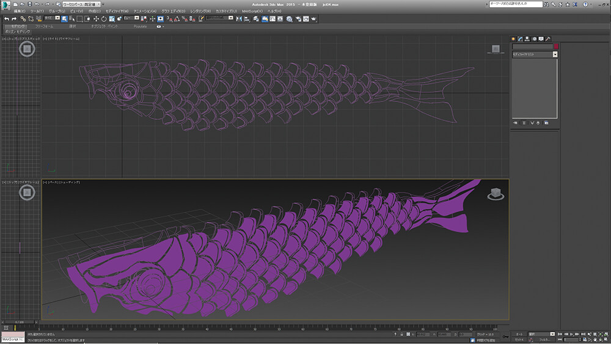Open the レンダリング(R) menu

pos(200,11)
